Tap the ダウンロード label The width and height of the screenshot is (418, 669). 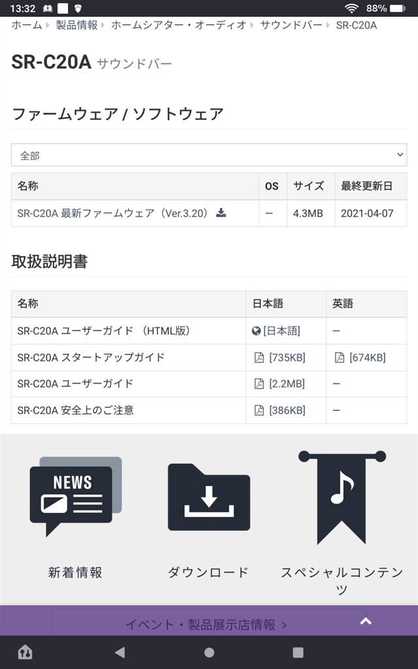point(208,572)
